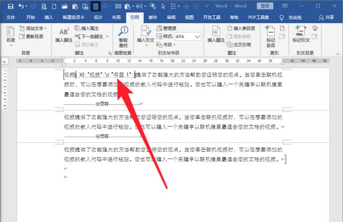Open ribbon display options icon
The width and height of the screenshot is (343, 222).
(x=284, y=6)
